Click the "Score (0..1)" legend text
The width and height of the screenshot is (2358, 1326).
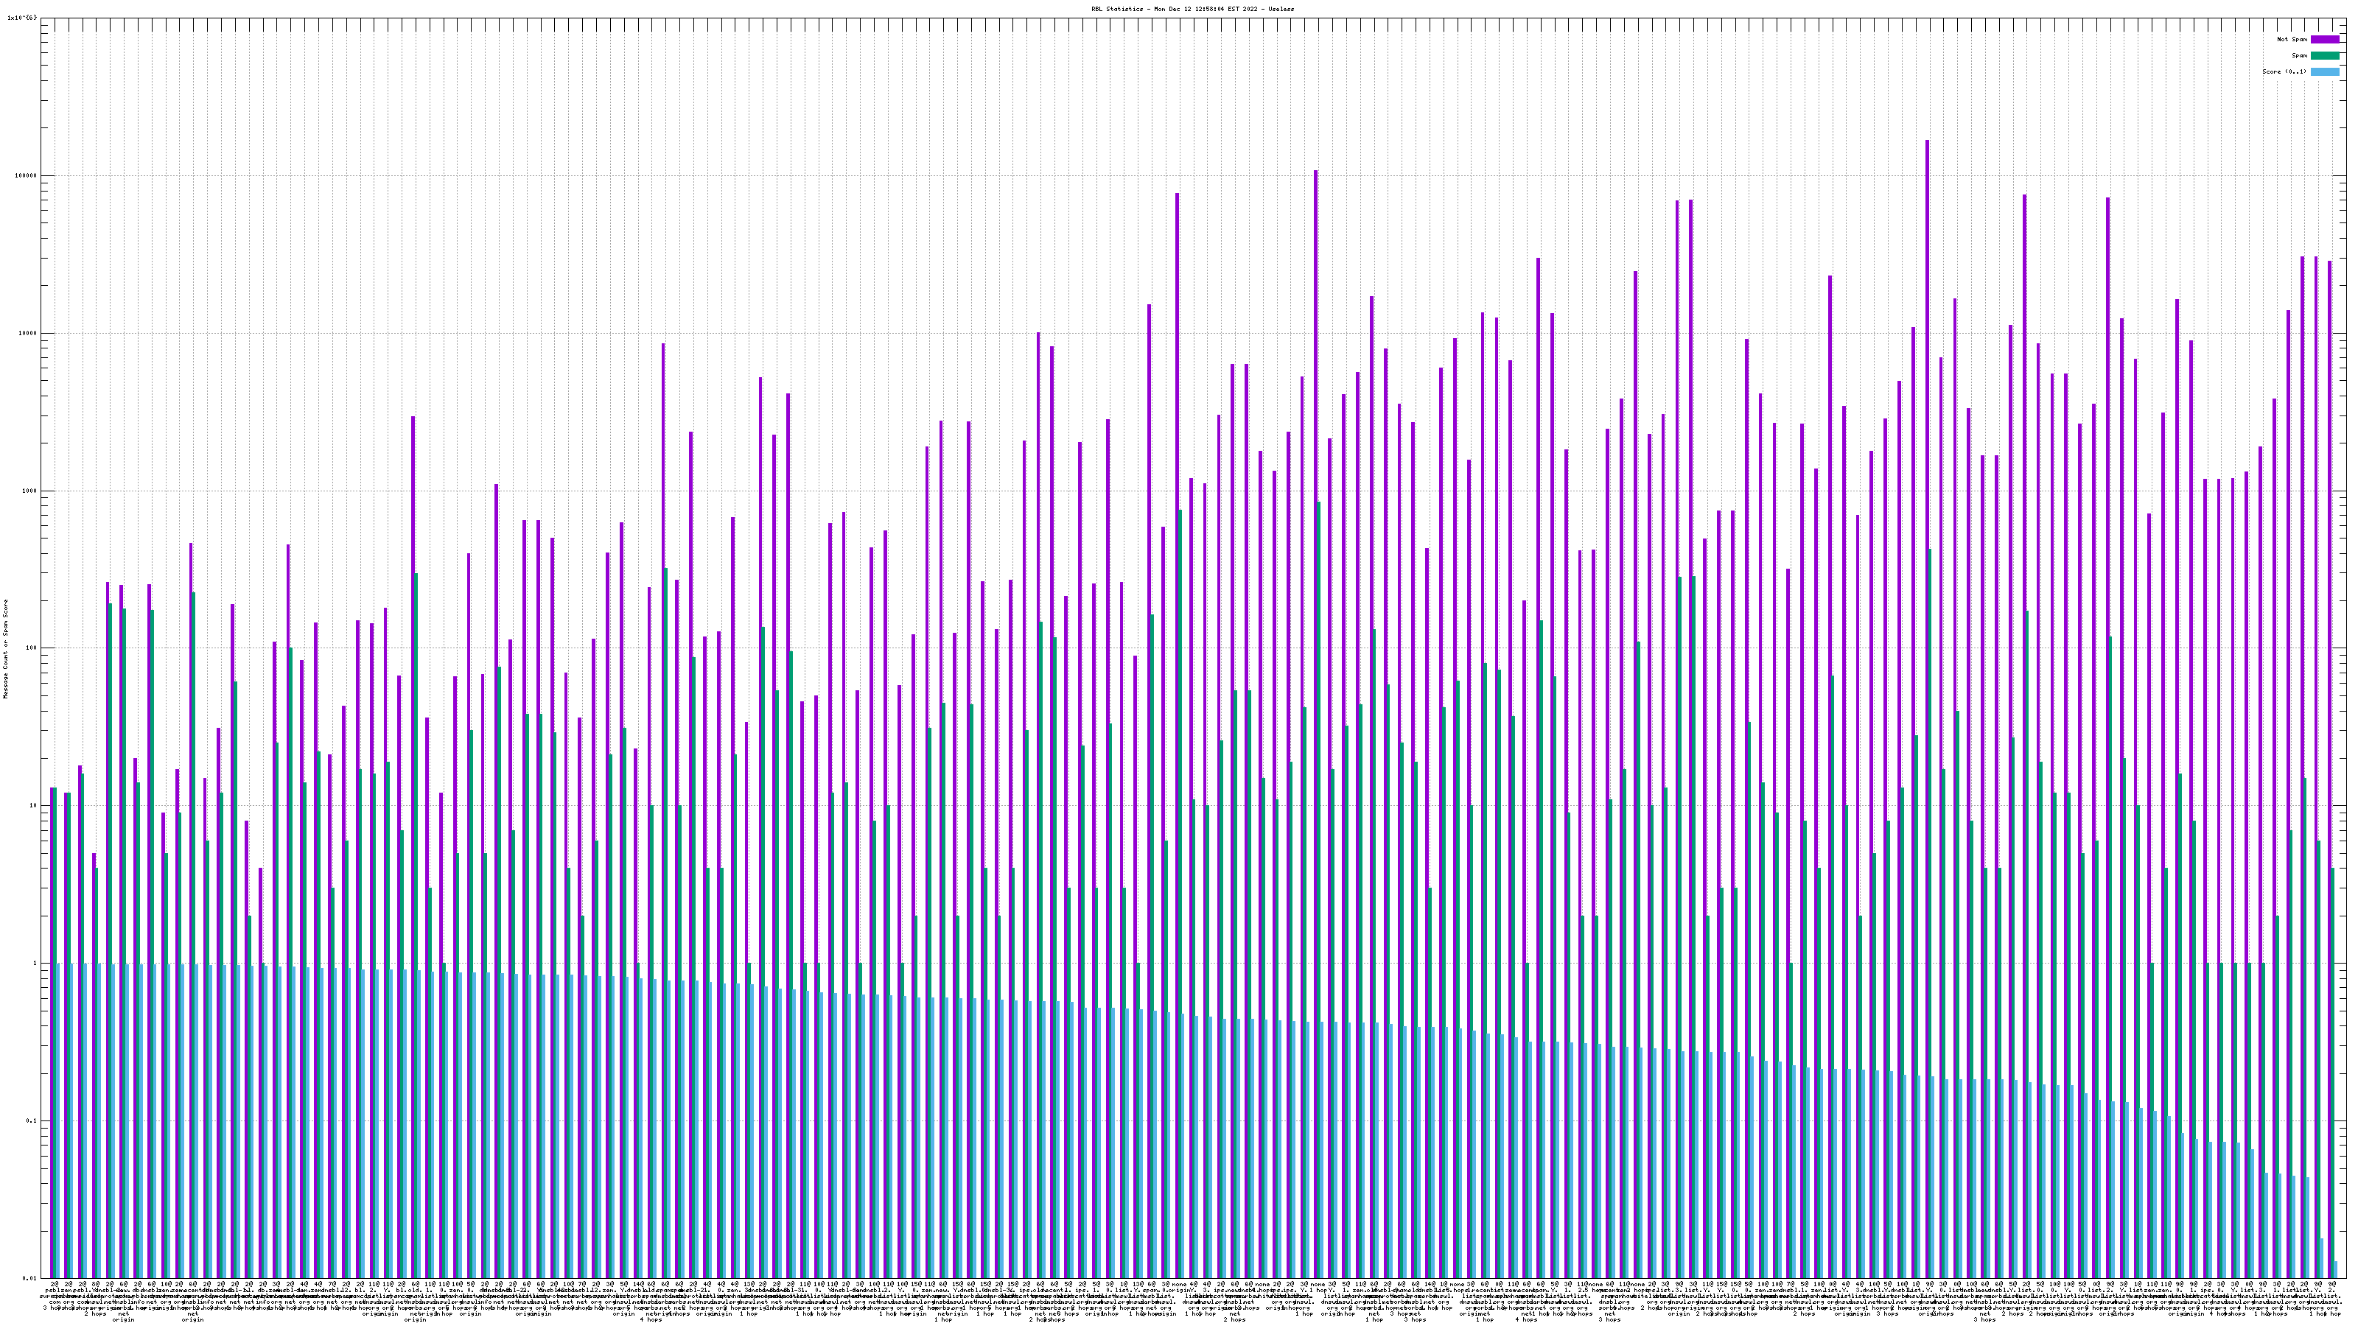2284,71
